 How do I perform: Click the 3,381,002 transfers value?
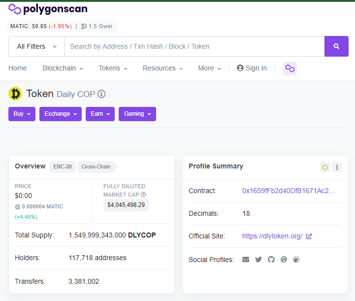tap(84, 281)
